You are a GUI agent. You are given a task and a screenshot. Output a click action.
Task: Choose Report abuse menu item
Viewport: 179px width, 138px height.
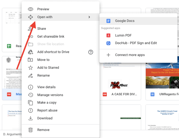47,110
